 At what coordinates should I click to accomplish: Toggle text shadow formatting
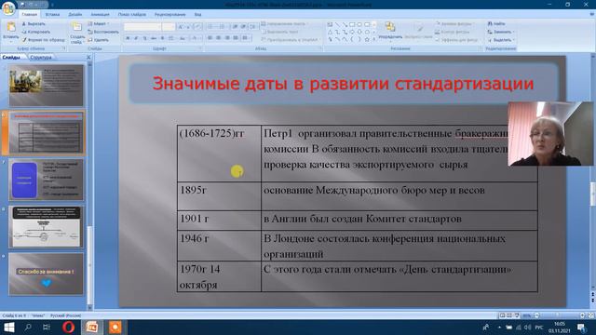(162, 38)
